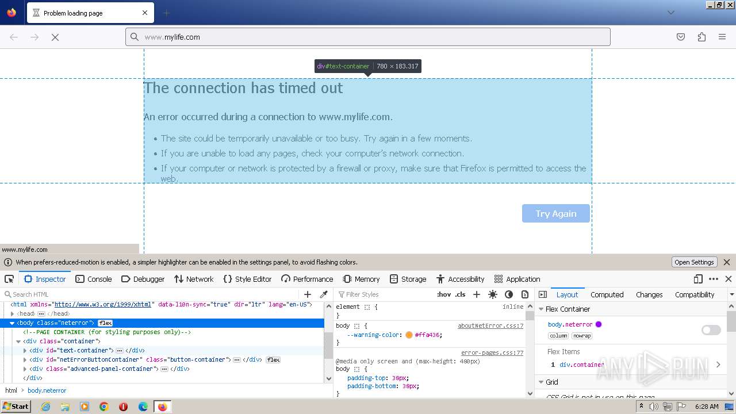This screenshot has width=736, height=414.
Task: Launch Edge from the taskbar
Action: coord(143,407)
